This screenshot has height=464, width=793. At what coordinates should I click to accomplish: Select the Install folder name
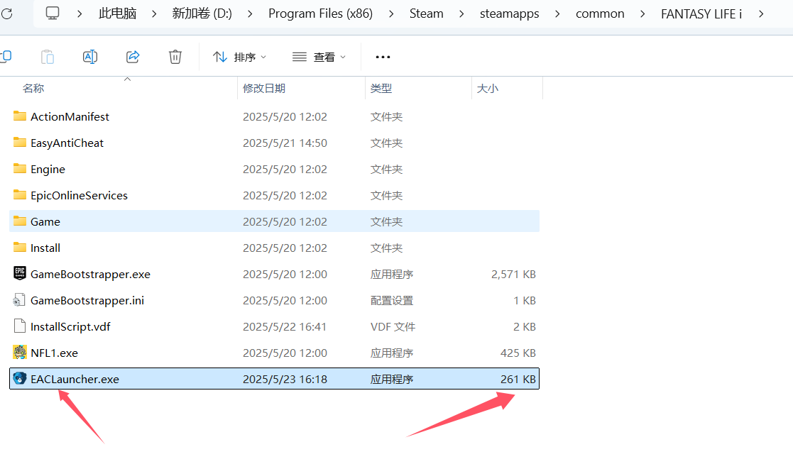(45, 248)
